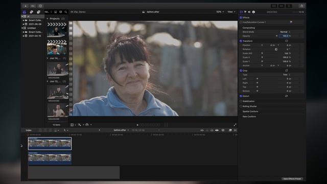Show the Effects browser button

tap(230, 130)
